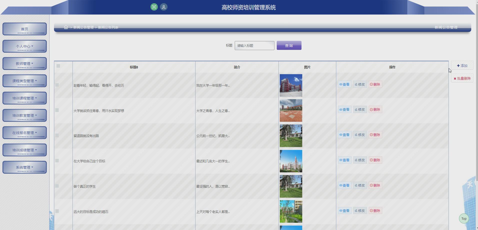Click the home icon in the breadcrumb
The image size is (478, 230).
[66, 27]
